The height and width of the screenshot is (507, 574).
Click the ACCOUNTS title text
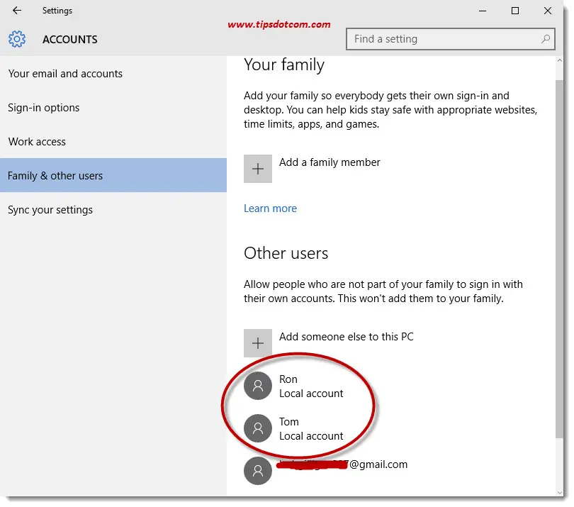pyautogui.click(x=70, y=39)
